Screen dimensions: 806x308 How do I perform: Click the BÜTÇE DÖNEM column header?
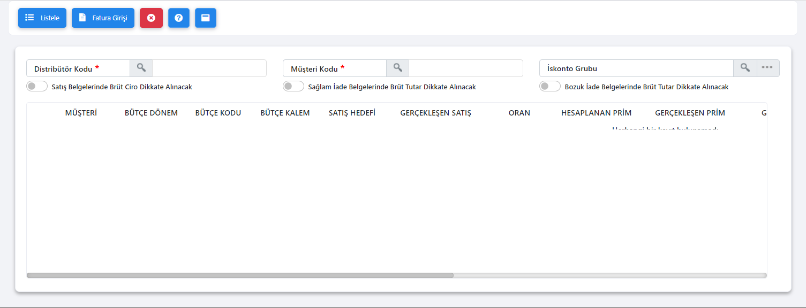[151, 113]
